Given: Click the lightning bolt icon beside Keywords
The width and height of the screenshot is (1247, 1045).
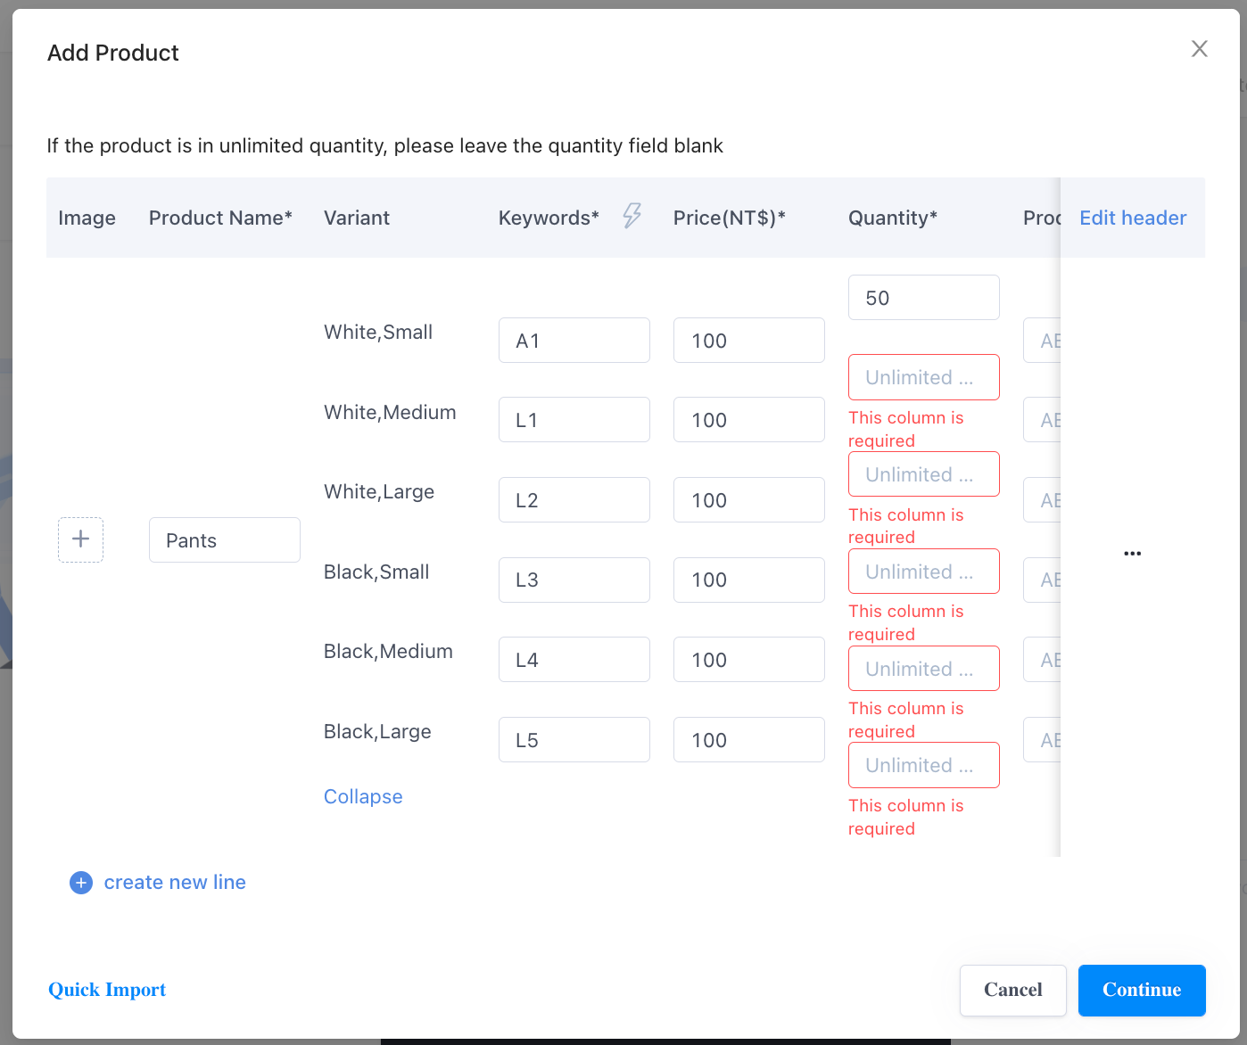Looking at the screenshot, I should tap(632, 216).
